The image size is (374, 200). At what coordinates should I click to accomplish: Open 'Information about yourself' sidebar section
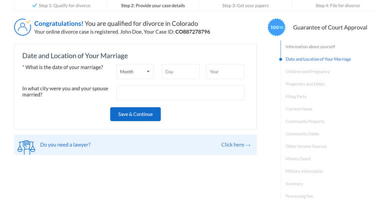point(310,46)
